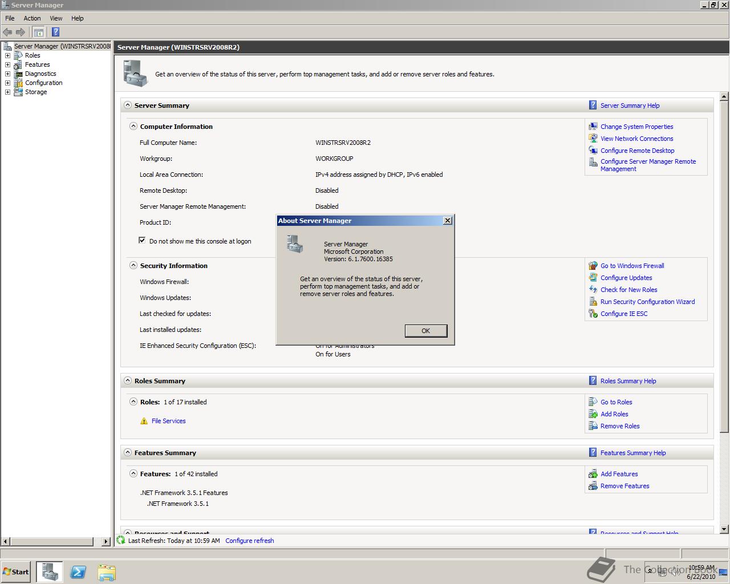Click the Forward arrow toolbar icon
This screenshot has height=584, width=730.
pos(21,32)
